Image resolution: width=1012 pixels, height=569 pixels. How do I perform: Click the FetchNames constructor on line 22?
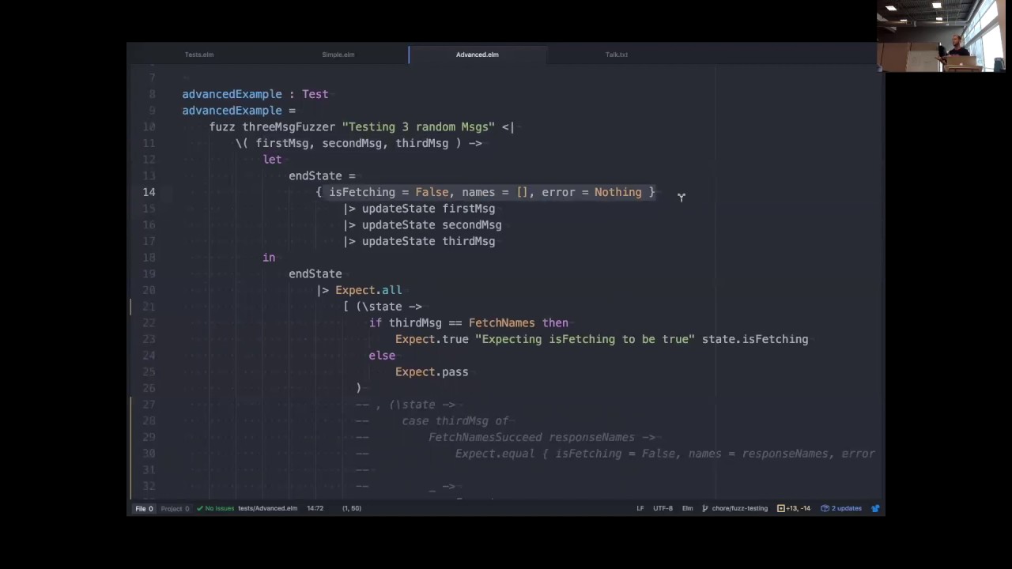click(502, 322)
